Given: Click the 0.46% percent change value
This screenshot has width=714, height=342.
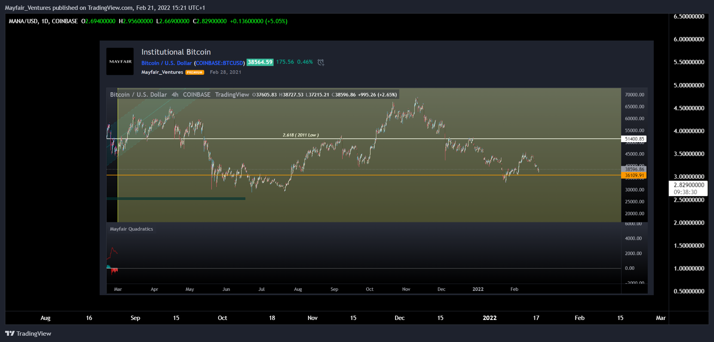Looking at the screenshot, I should (x=305, y=62).
